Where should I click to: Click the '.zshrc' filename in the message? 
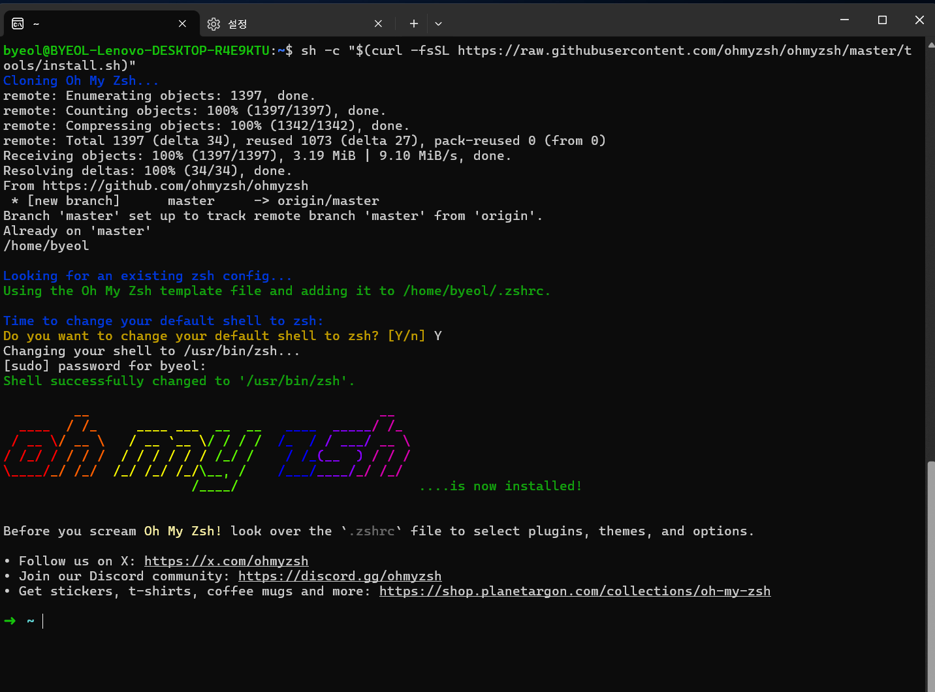pyautogui.click(x=372, y=531)
